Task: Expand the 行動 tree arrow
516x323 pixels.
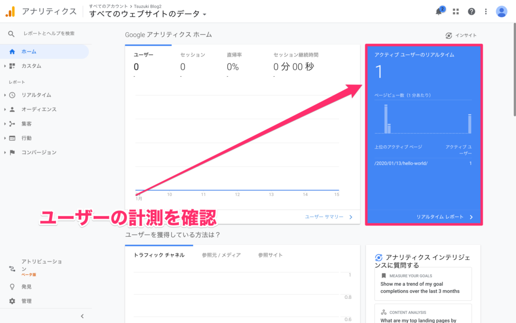Action: click(5, 138)
